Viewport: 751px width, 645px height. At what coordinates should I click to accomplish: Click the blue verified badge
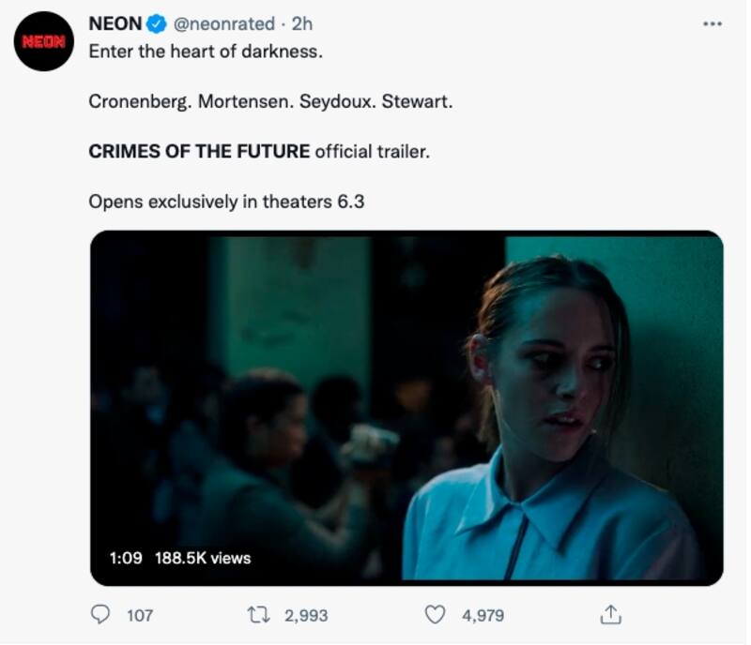[x=158, y=24]
